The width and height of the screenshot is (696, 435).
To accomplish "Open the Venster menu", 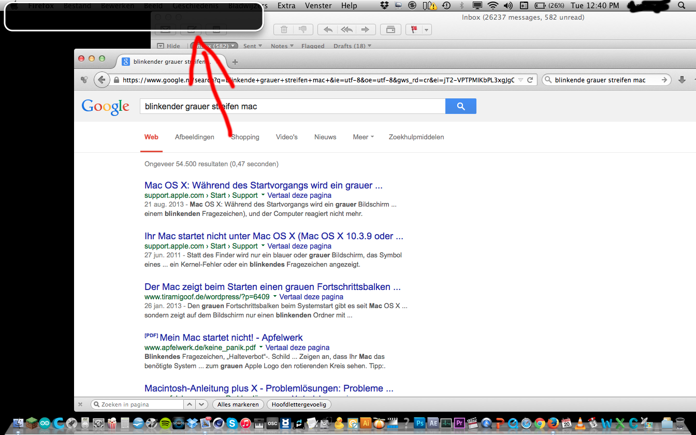I will (318, 6).
